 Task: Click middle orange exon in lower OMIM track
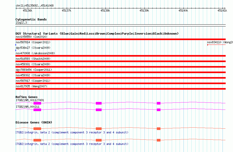99,140
